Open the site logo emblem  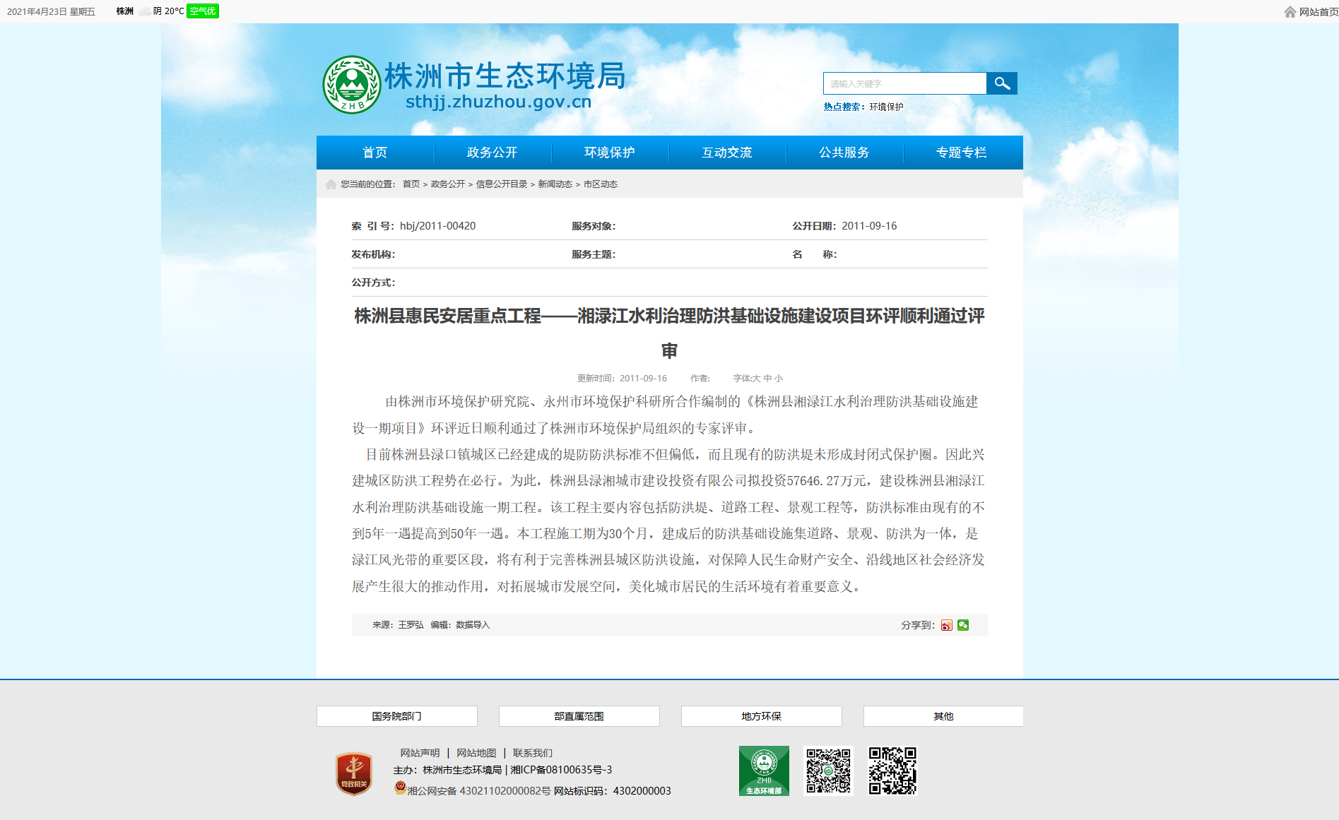(x=352, y=85)
